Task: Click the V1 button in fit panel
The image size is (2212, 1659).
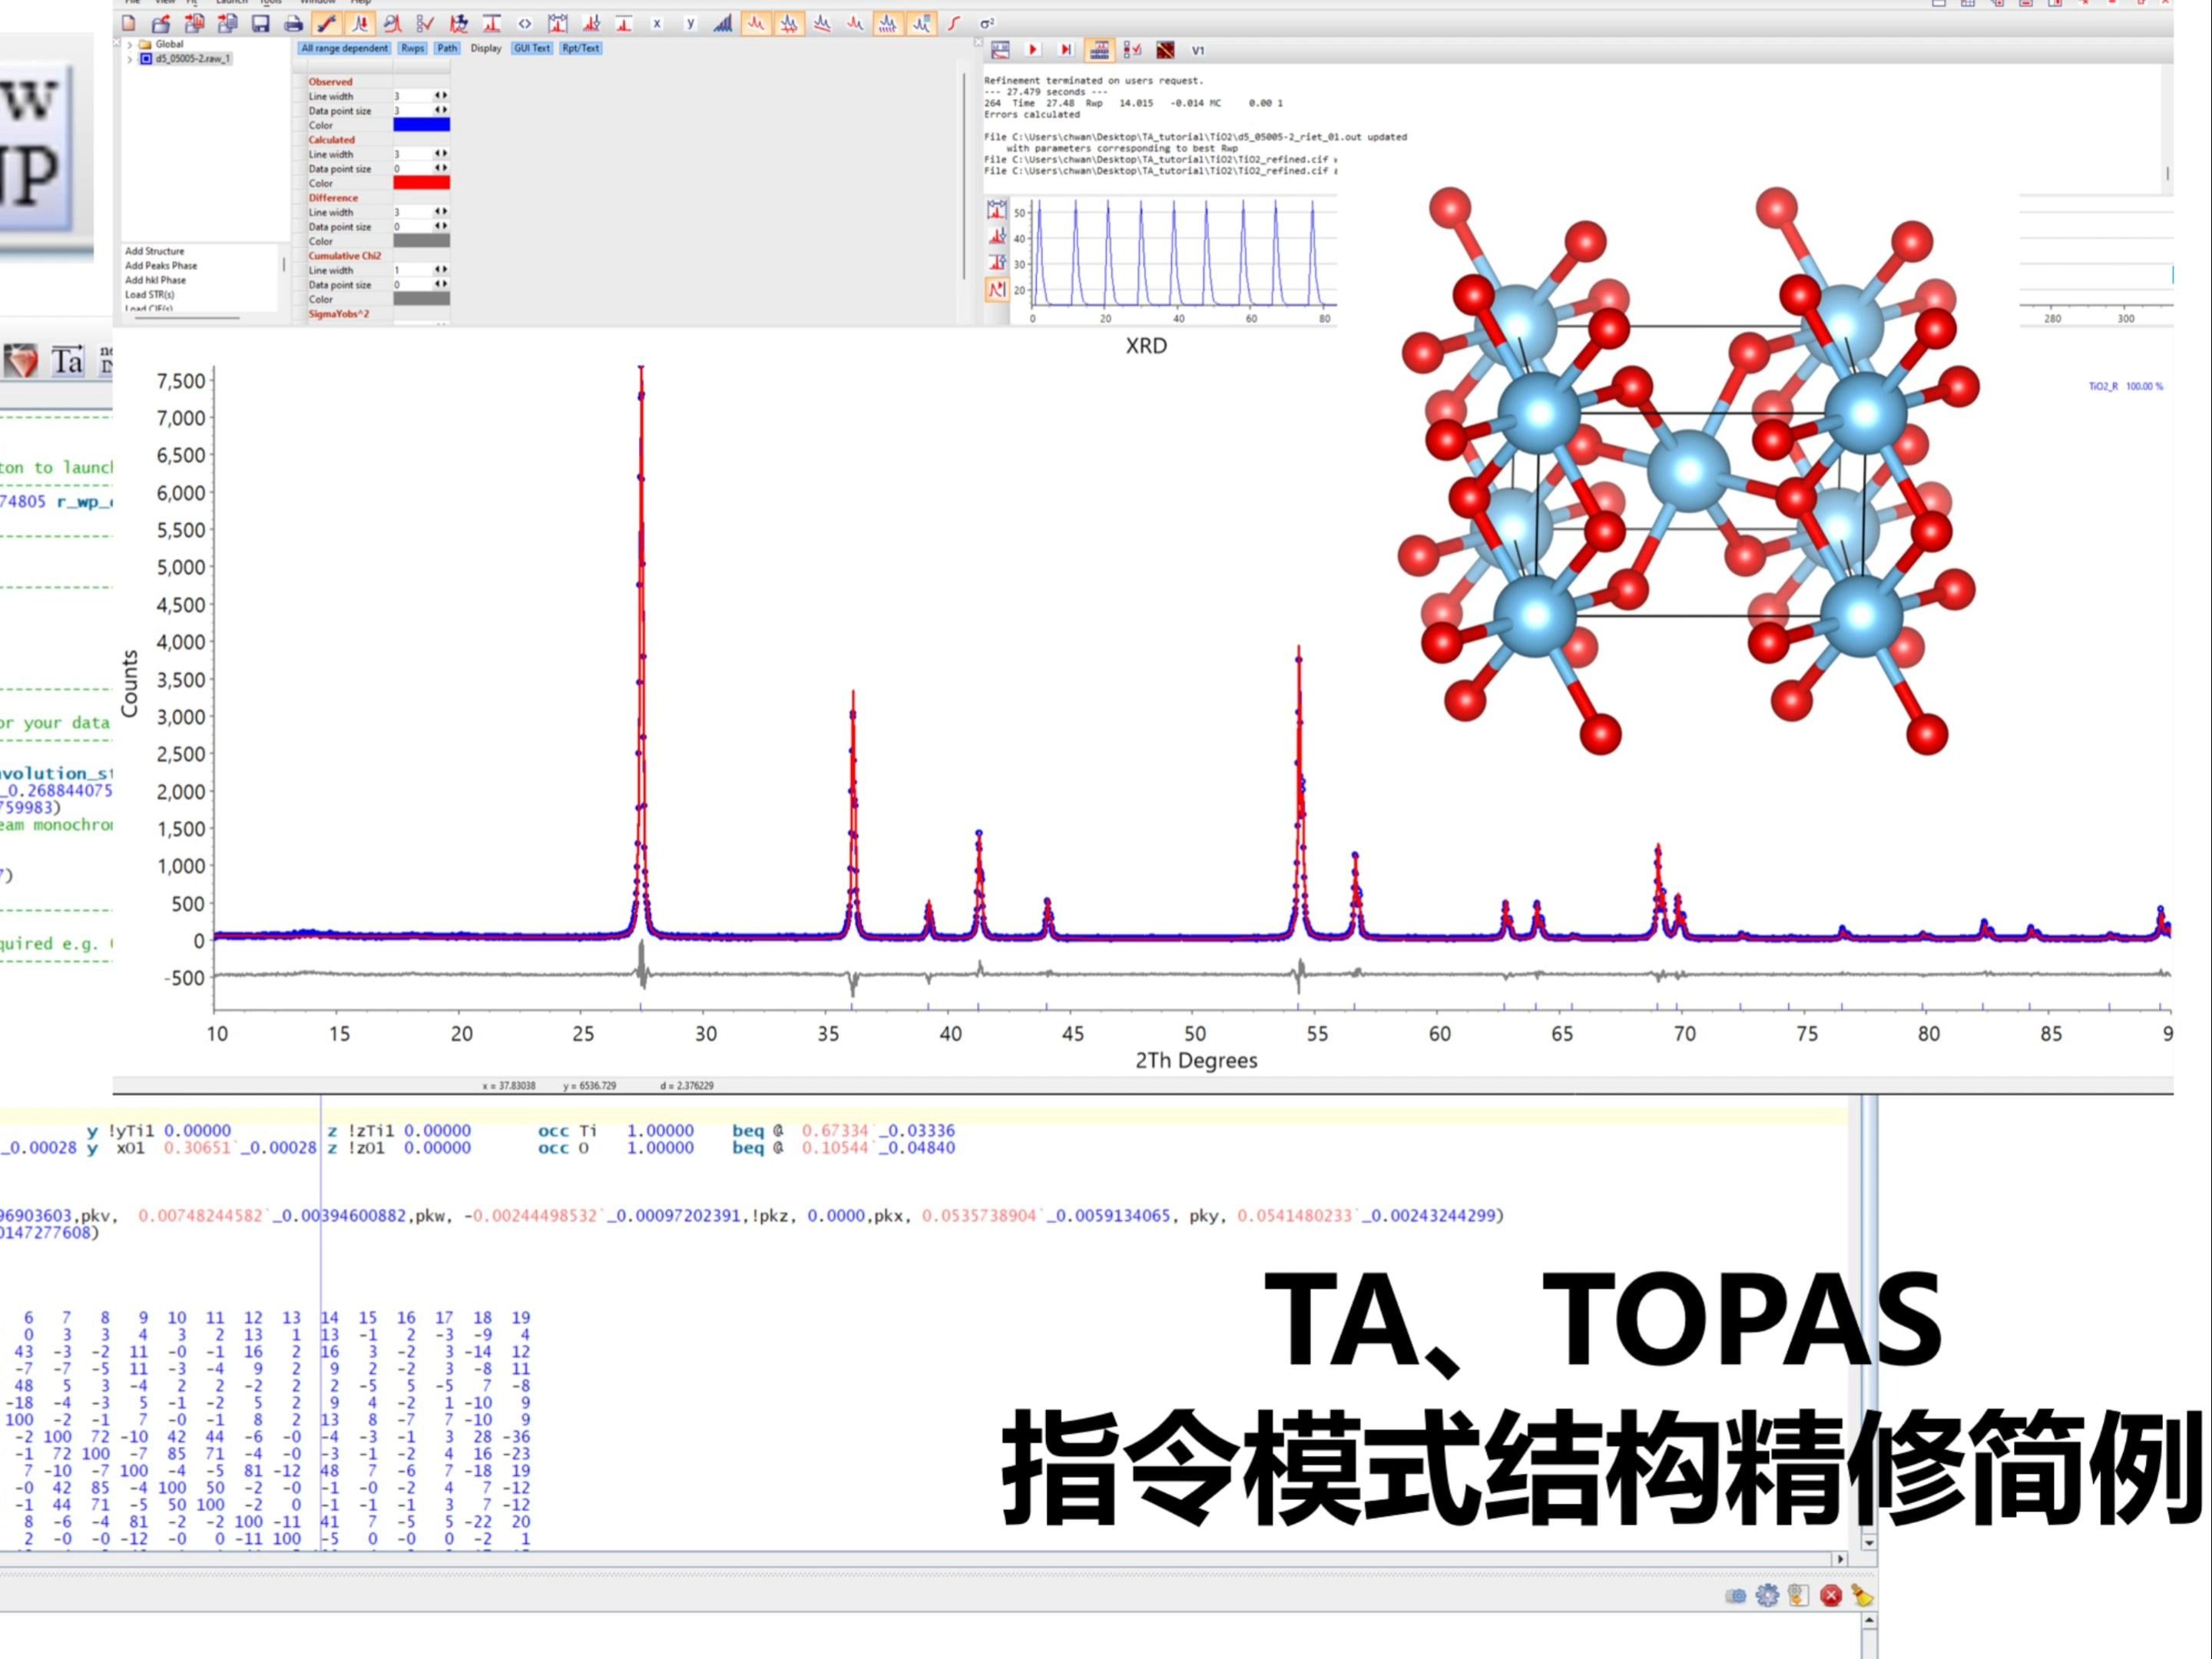Action: click(x=1198, y=50)
